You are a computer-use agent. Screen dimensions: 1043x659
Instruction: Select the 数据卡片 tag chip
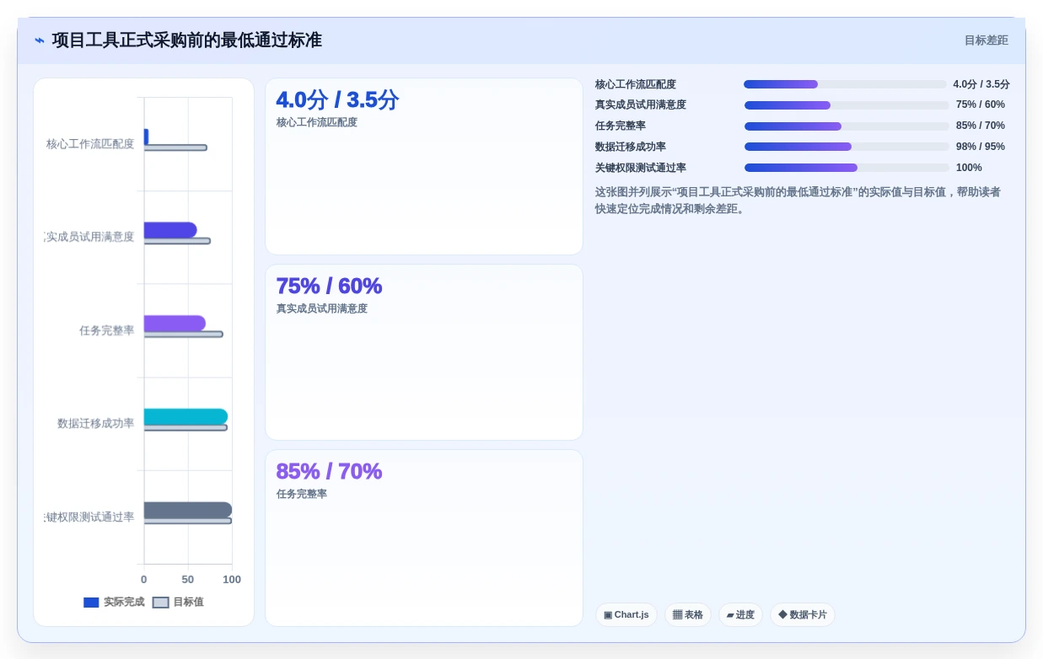[803, 614]
